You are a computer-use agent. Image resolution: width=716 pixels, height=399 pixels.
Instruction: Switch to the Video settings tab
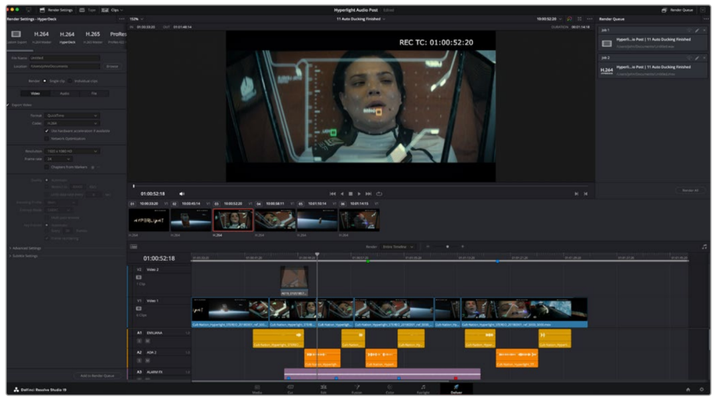click(x=35, y=93)
